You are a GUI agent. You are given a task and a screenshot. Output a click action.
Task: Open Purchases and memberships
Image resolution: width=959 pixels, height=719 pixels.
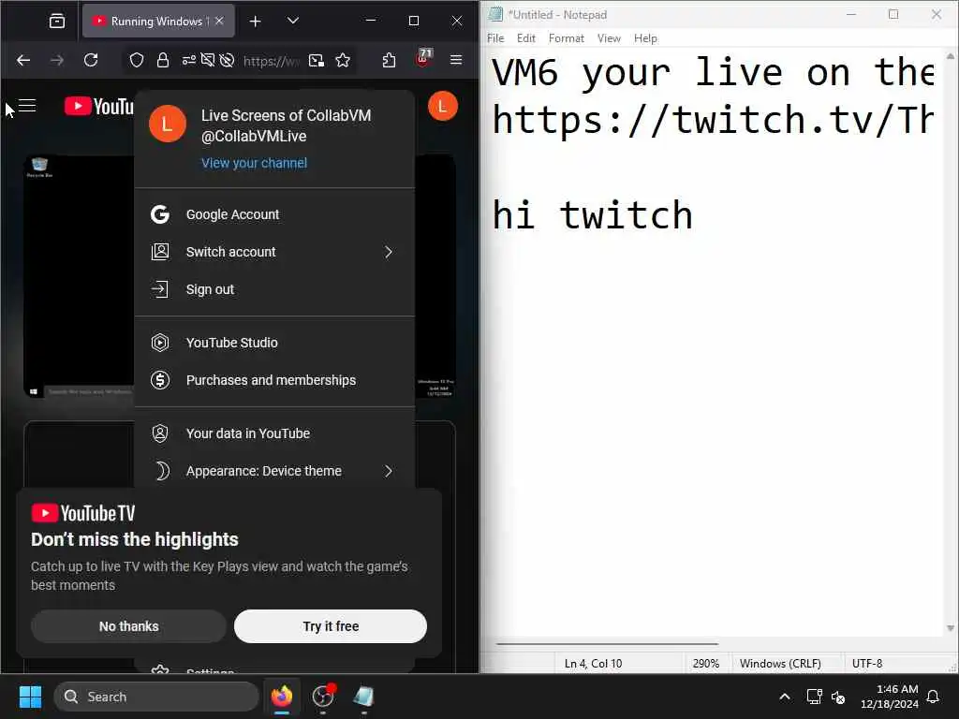[274, 380]
